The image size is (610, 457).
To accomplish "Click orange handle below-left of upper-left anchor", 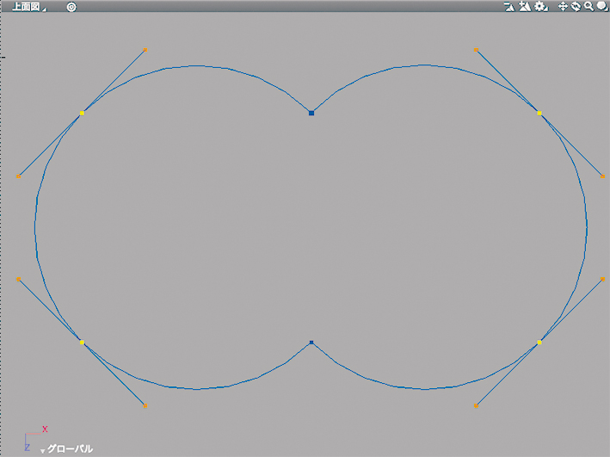I will tap(18, 176).
